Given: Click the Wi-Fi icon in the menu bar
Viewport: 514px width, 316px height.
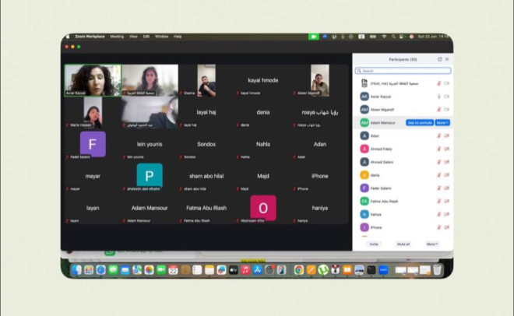Looking at the screenshot, I should click(384, 36).
